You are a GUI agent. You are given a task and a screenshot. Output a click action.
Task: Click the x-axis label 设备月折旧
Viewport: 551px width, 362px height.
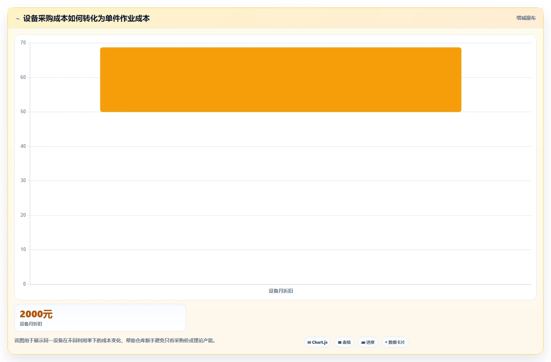pyautogui.click(x=281, y=291)
